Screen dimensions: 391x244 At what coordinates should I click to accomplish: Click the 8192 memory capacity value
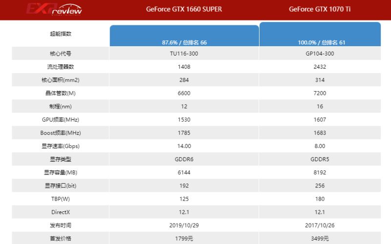[321, 172]
